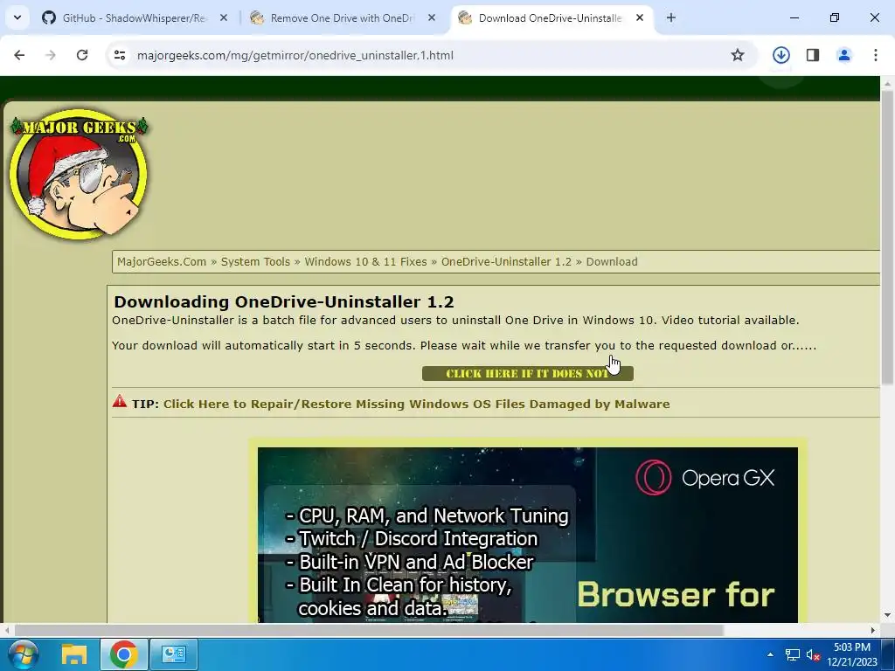Click the scroll down arrow
The height and width of the screenshot is (671, 895).
(x=887, y=616)
